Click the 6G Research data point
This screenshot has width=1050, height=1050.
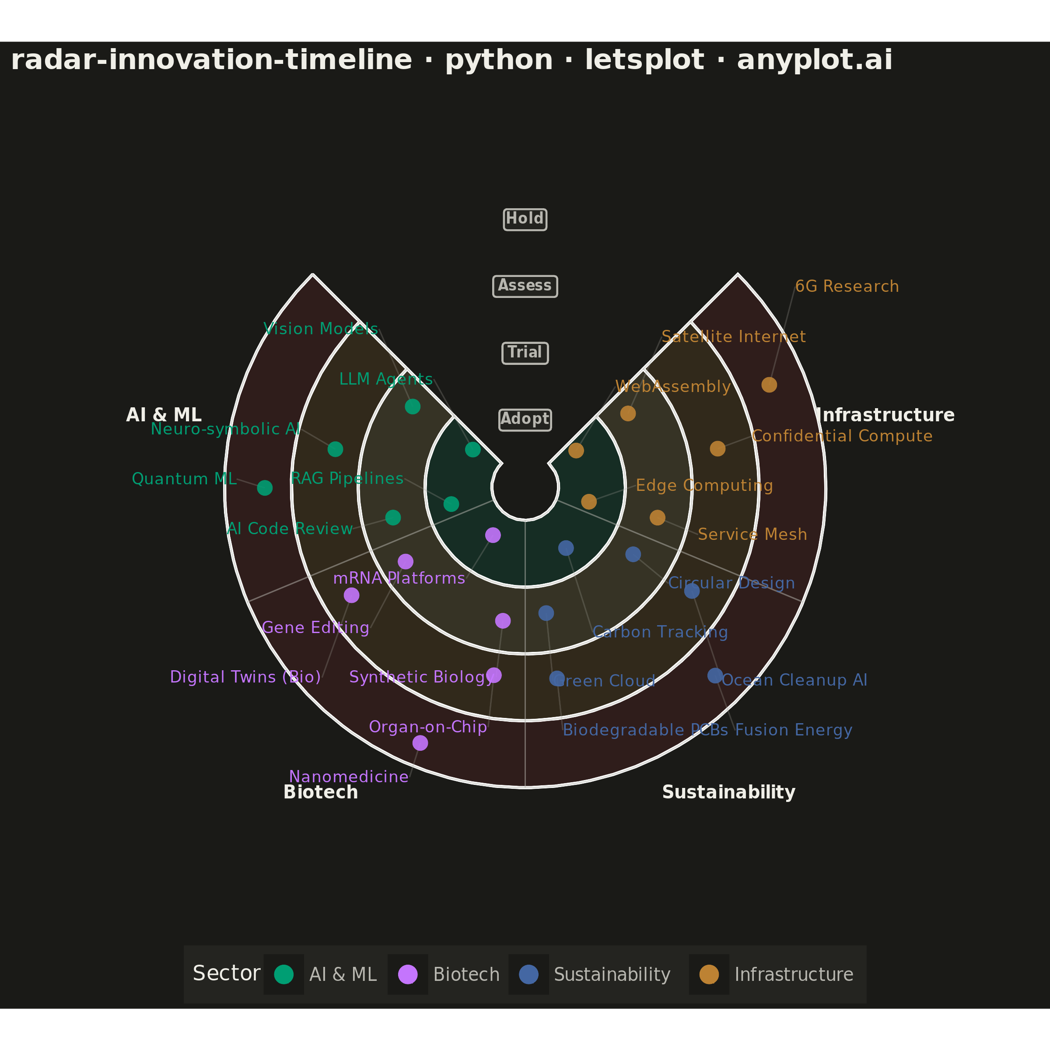point(769,385)
